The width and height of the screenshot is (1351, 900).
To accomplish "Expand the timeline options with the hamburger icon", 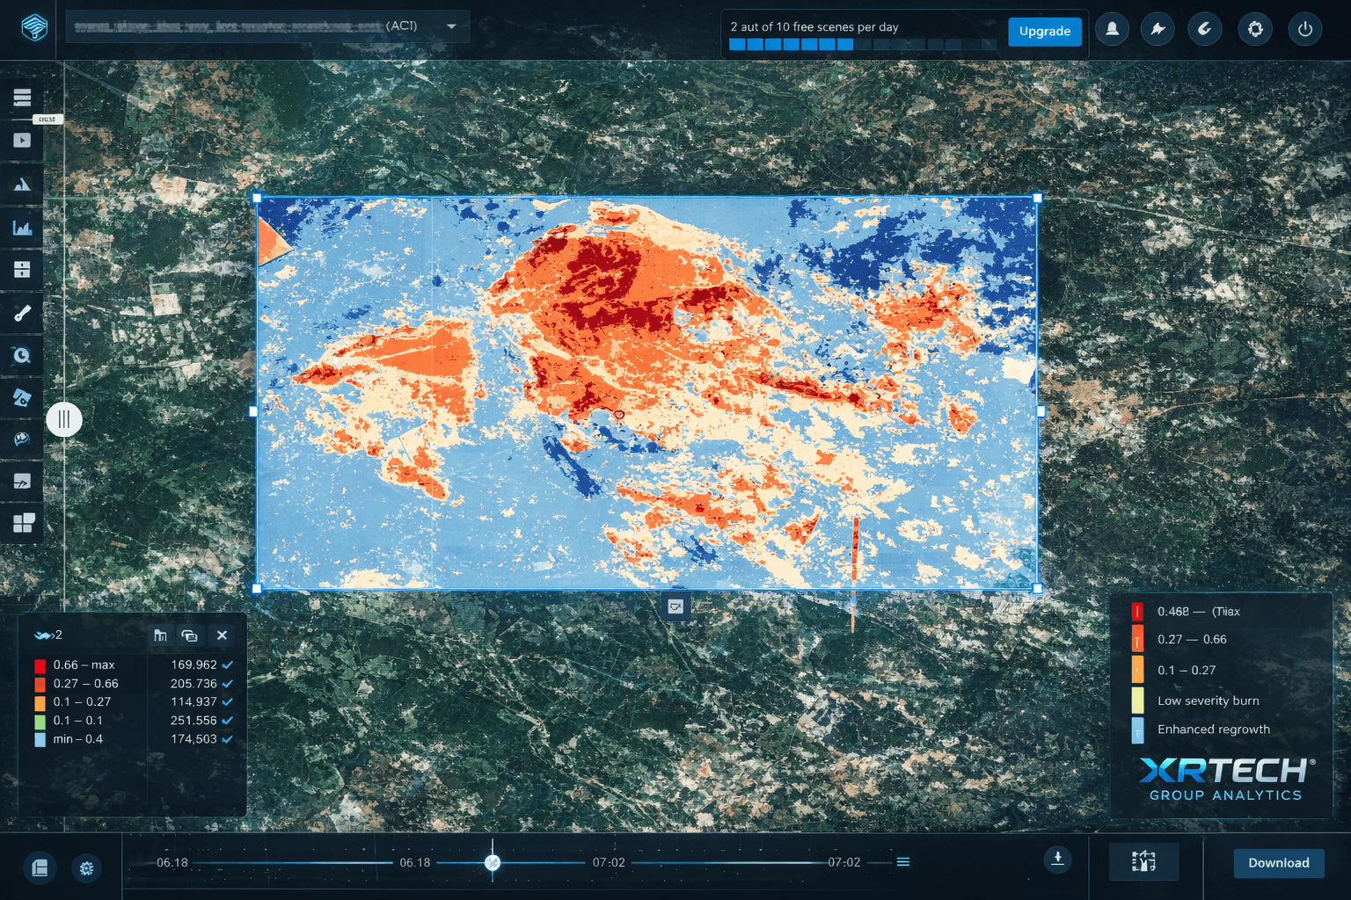I will point(902,862).
